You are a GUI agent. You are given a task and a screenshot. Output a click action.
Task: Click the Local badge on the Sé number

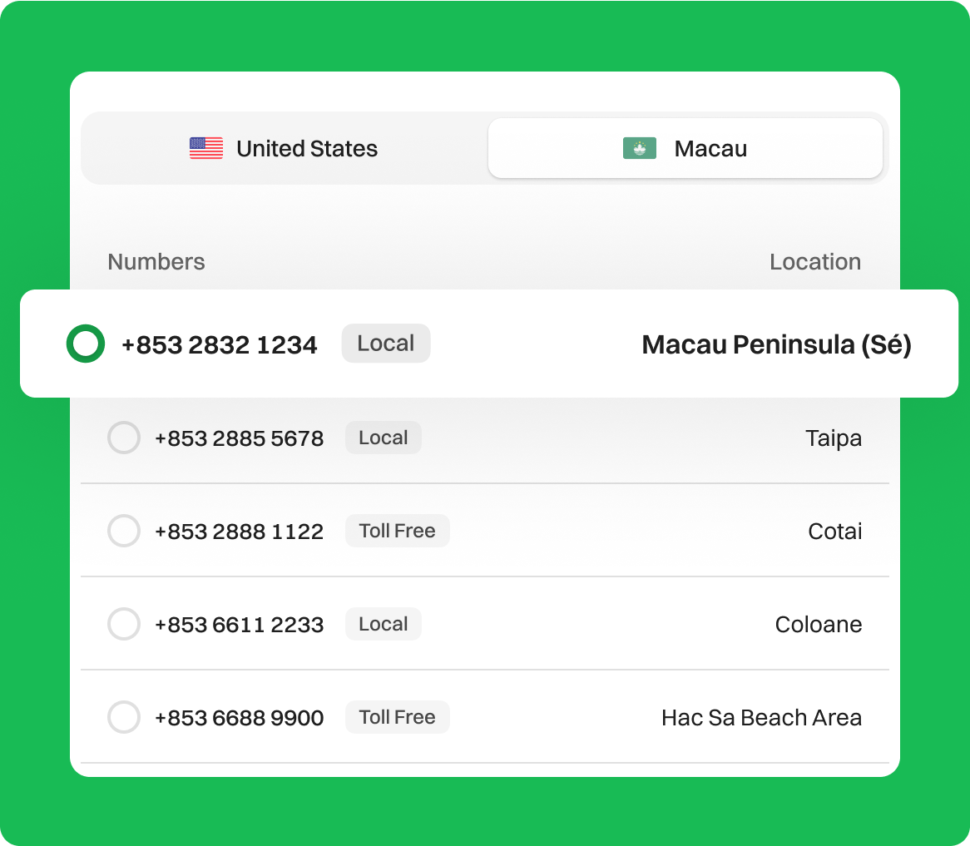coord(385,344)
